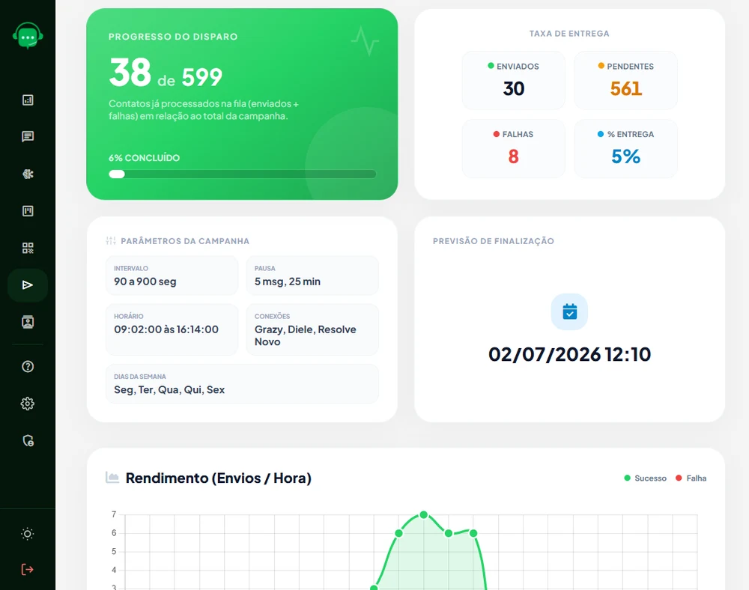The width and height of the screenshot is (749, 590).
Task: Click 'Seg, Ter, Qua, Qui, Sex' weekdays value
Action: 169,389
